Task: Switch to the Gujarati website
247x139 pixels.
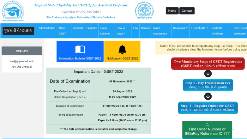Action: click(18, 31)
